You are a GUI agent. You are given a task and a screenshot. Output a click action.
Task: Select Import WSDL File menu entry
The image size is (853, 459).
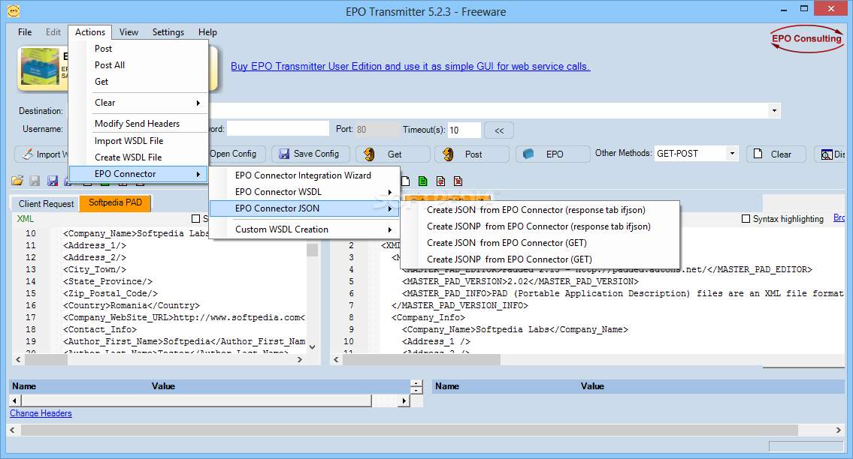(x=139, y=141)
